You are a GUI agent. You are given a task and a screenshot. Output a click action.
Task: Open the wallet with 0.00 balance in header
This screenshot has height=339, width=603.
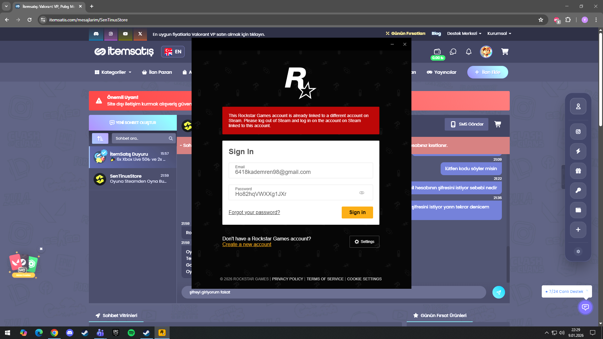point(437,53)
